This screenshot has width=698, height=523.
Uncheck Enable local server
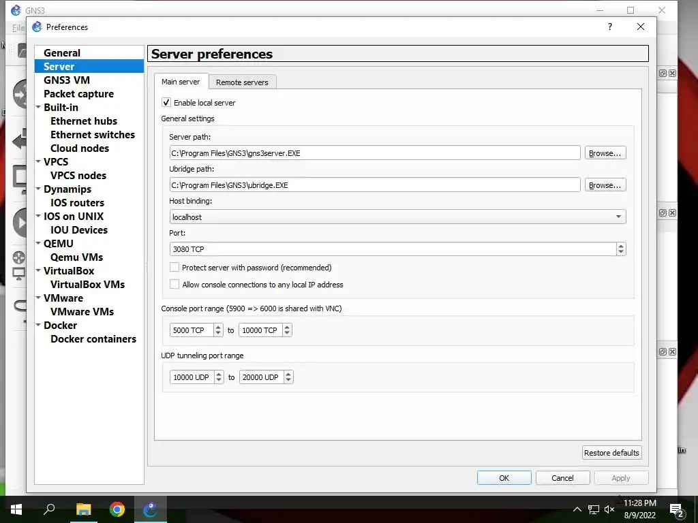[x=166, y=102]
